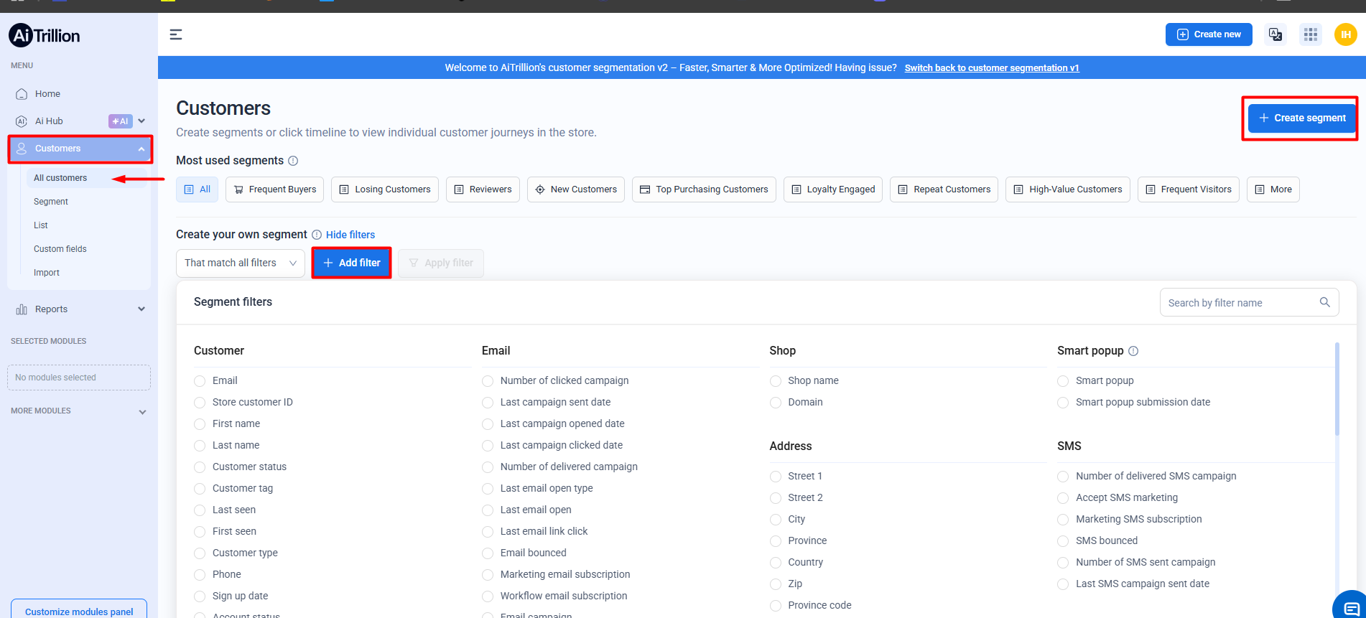This screenshot has width=1366, height=618.
Task: Click the info icon next to Smart popup
Action: click(1133, 351)
